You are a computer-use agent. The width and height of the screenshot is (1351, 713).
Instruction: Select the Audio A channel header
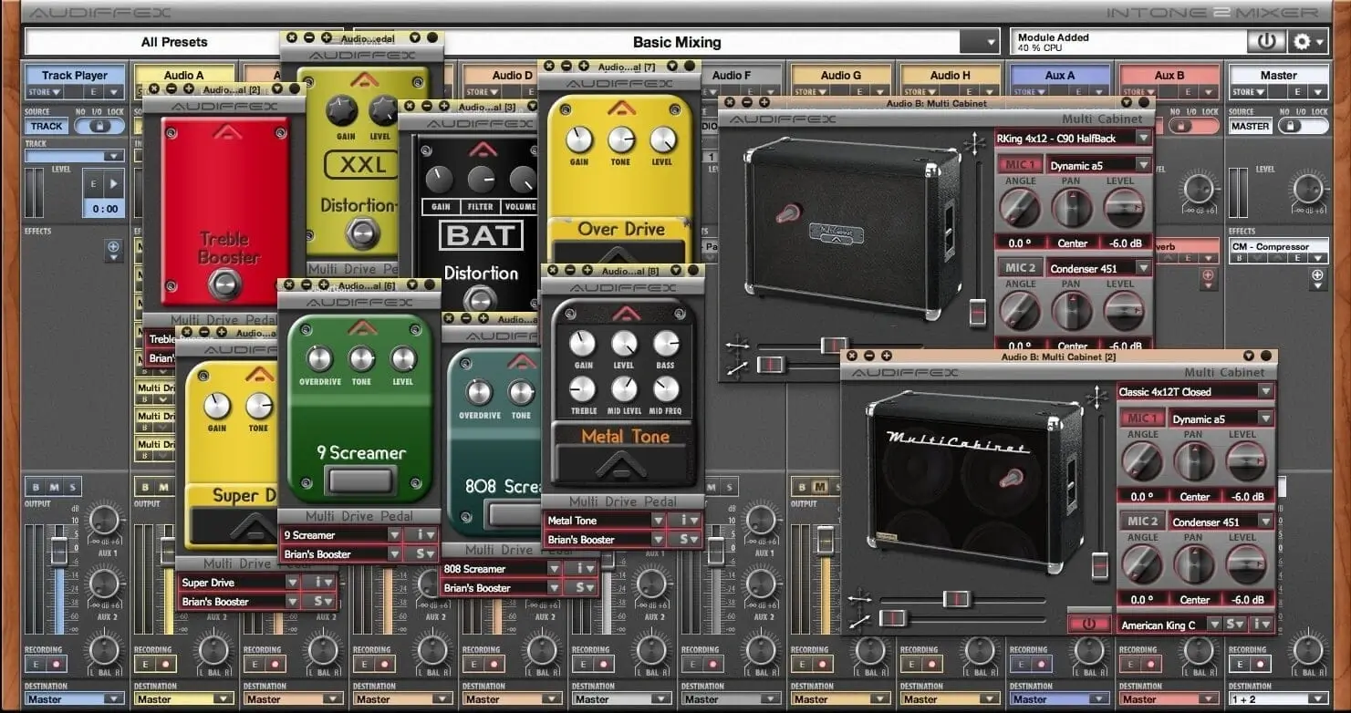click(x=183, y=76)
